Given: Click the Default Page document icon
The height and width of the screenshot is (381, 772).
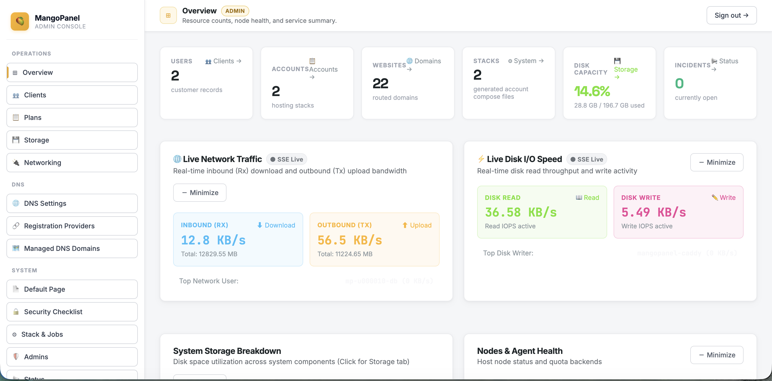Looking at the screenshot, I should [x=16, y=289].
